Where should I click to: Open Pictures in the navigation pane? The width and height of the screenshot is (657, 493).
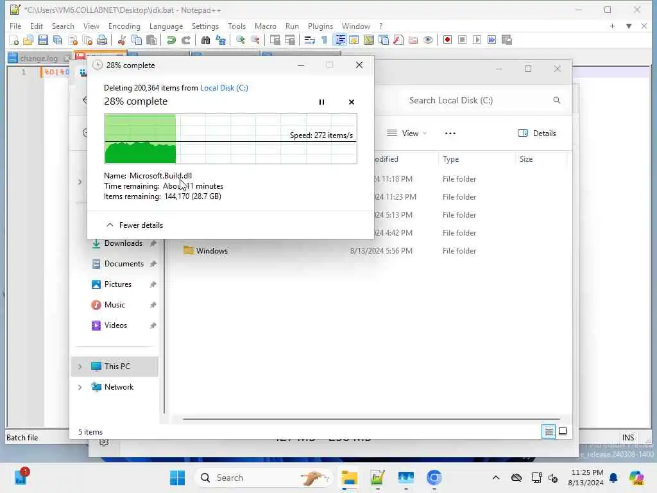[118, 284]
